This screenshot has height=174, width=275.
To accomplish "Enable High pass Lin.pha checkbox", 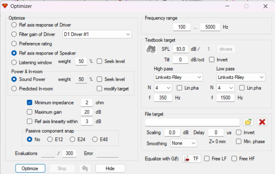I will 179,88.
